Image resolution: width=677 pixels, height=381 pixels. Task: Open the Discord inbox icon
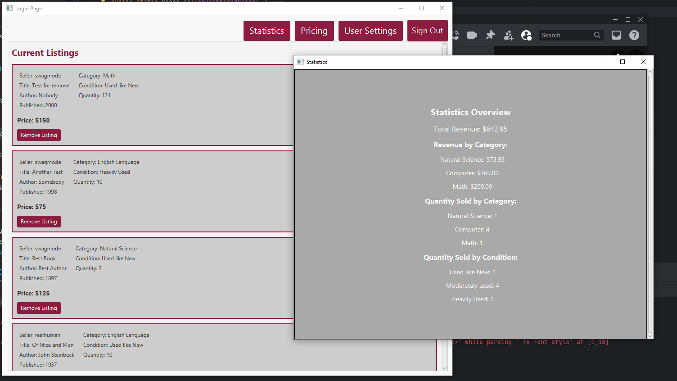coord(616,35)
